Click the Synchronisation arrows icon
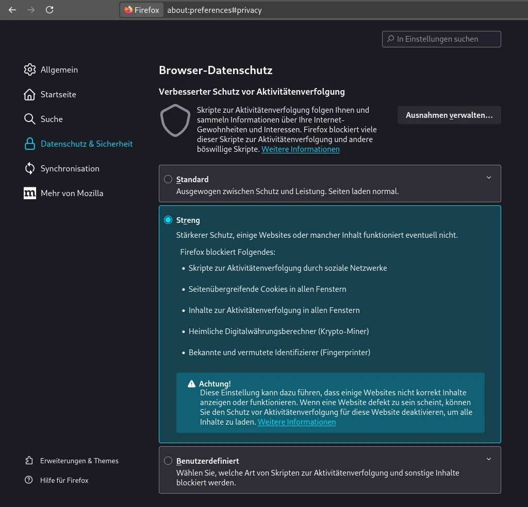528x507 pixels. click(x=30, y=168)
